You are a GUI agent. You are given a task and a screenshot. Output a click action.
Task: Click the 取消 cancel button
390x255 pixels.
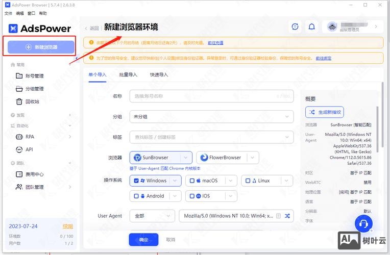coord(170,240)
